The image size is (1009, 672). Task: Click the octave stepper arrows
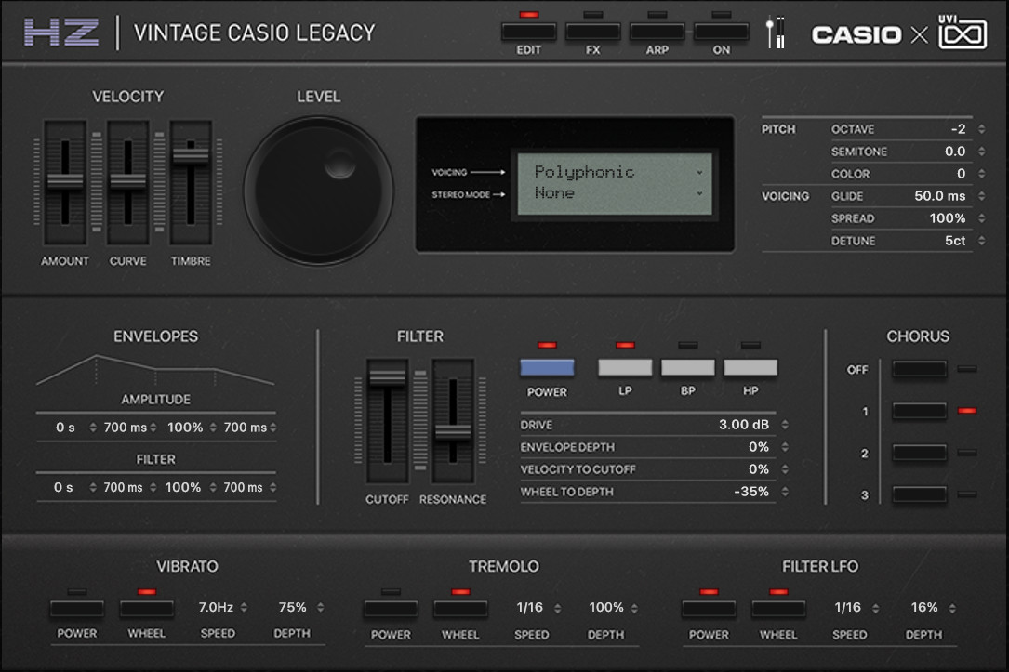tap(982, 129)
